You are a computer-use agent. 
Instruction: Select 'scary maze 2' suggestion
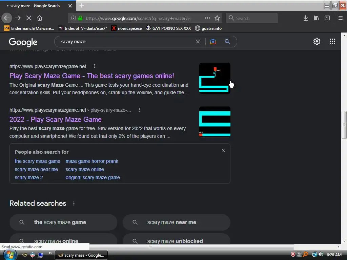[29, 177]
